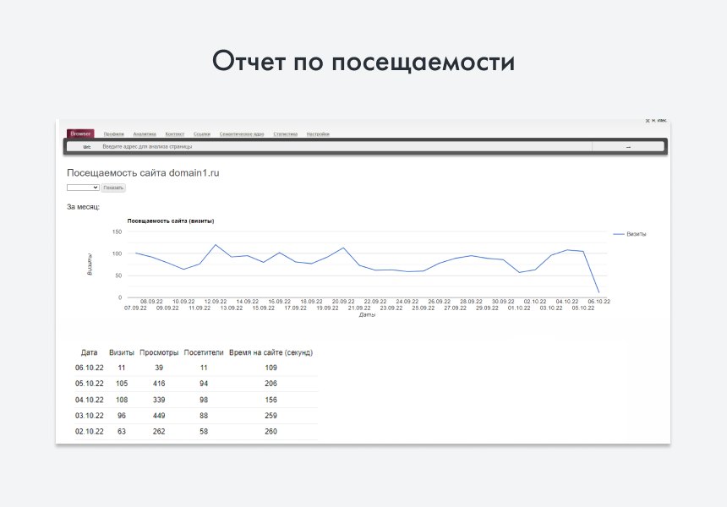Click time value 259 in 03.10.22 row

point(271,416)
